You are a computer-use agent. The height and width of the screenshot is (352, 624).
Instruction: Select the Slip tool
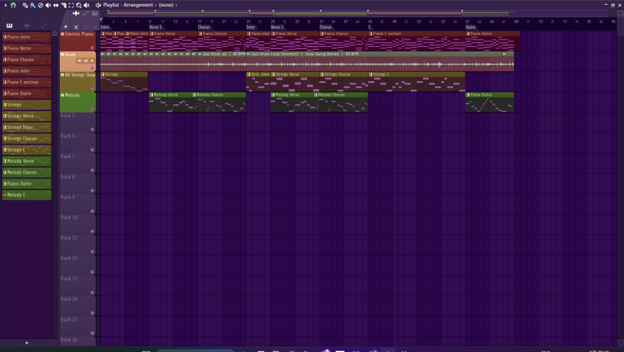point(56,5)
